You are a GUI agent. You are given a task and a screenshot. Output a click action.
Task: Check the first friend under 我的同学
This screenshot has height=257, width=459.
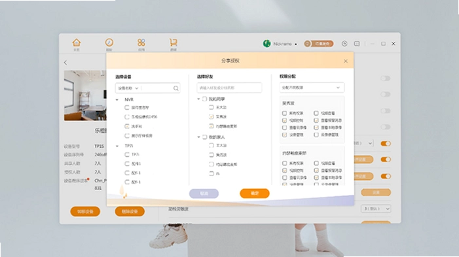pos(211,107)
